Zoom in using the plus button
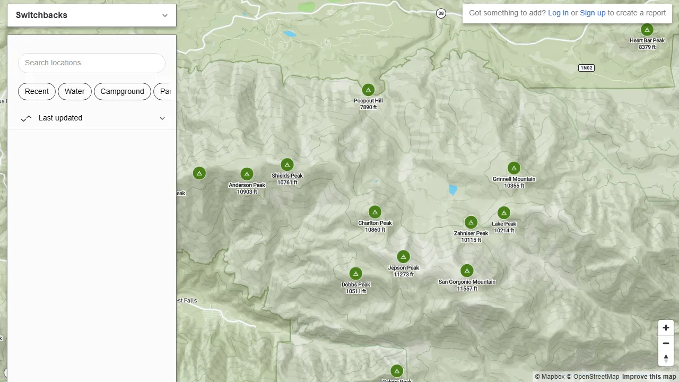679x382 pixels. 666,327
